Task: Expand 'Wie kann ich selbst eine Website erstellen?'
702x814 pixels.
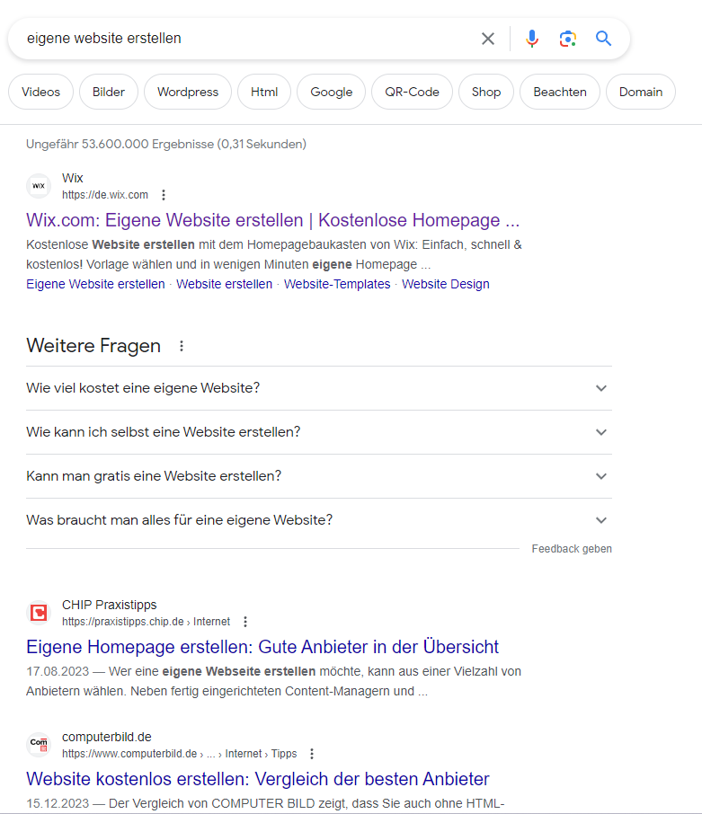Action: [319, 432]
